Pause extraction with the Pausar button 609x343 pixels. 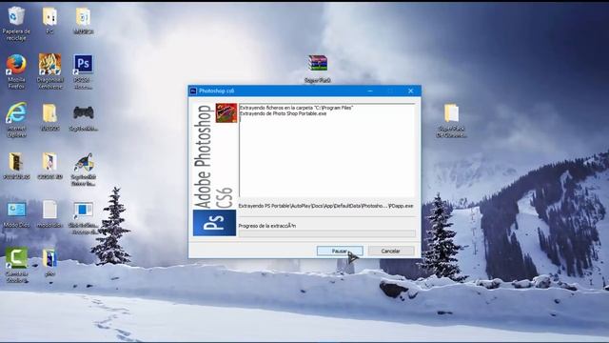[340, 252]
